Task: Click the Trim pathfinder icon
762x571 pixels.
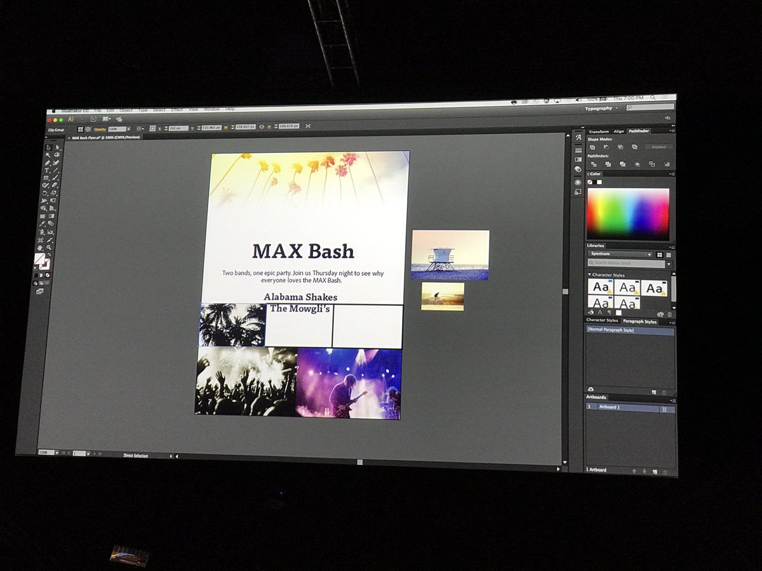Action: point(608,164)
